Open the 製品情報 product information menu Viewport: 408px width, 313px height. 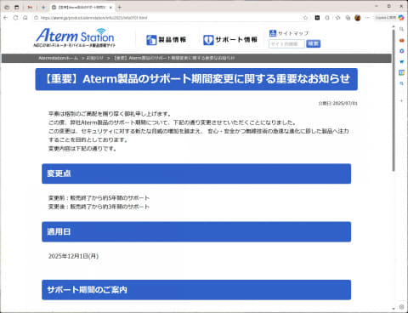166,40
